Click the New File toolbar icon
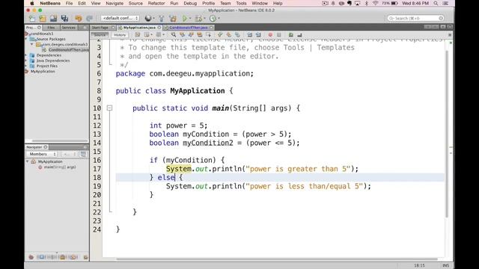 pos(32,18)
